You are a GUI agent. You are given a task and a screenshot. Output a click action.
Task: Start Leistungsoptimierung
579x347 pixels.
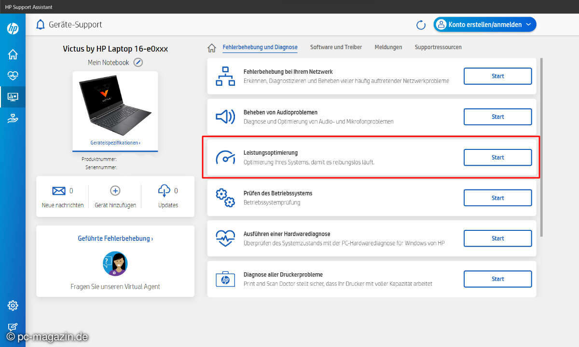[x=497, y=157]
